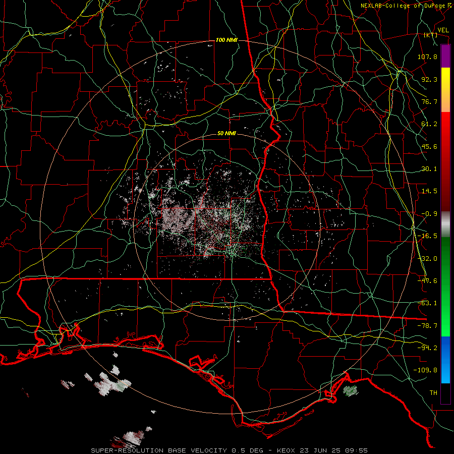This screenshot has height=454, width=454.
Task: Select the -32.0 velocity scale value
Action: click(x=427, y=259)
